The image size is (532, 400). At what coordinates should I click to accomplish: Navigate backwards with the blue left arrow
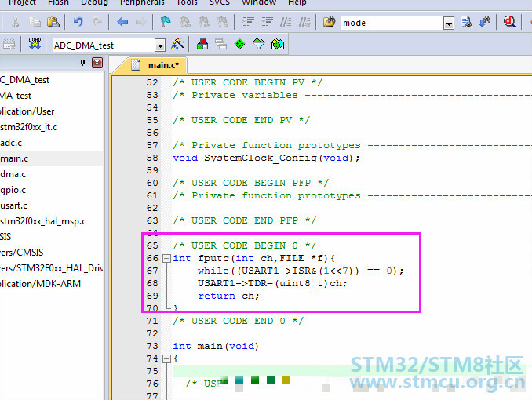pyautogui.click(x=122, y=23)
